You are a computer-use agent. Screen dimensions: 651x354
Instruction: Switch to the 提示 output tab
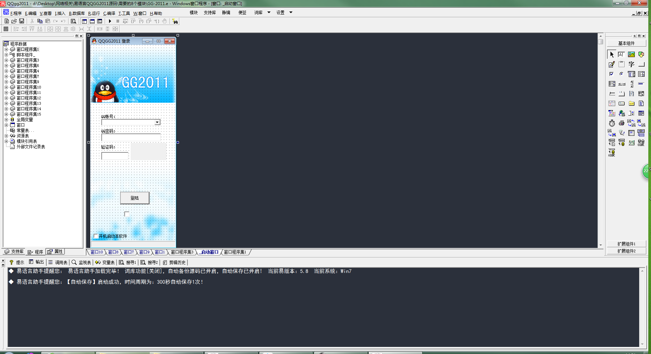tap(17, 262)
